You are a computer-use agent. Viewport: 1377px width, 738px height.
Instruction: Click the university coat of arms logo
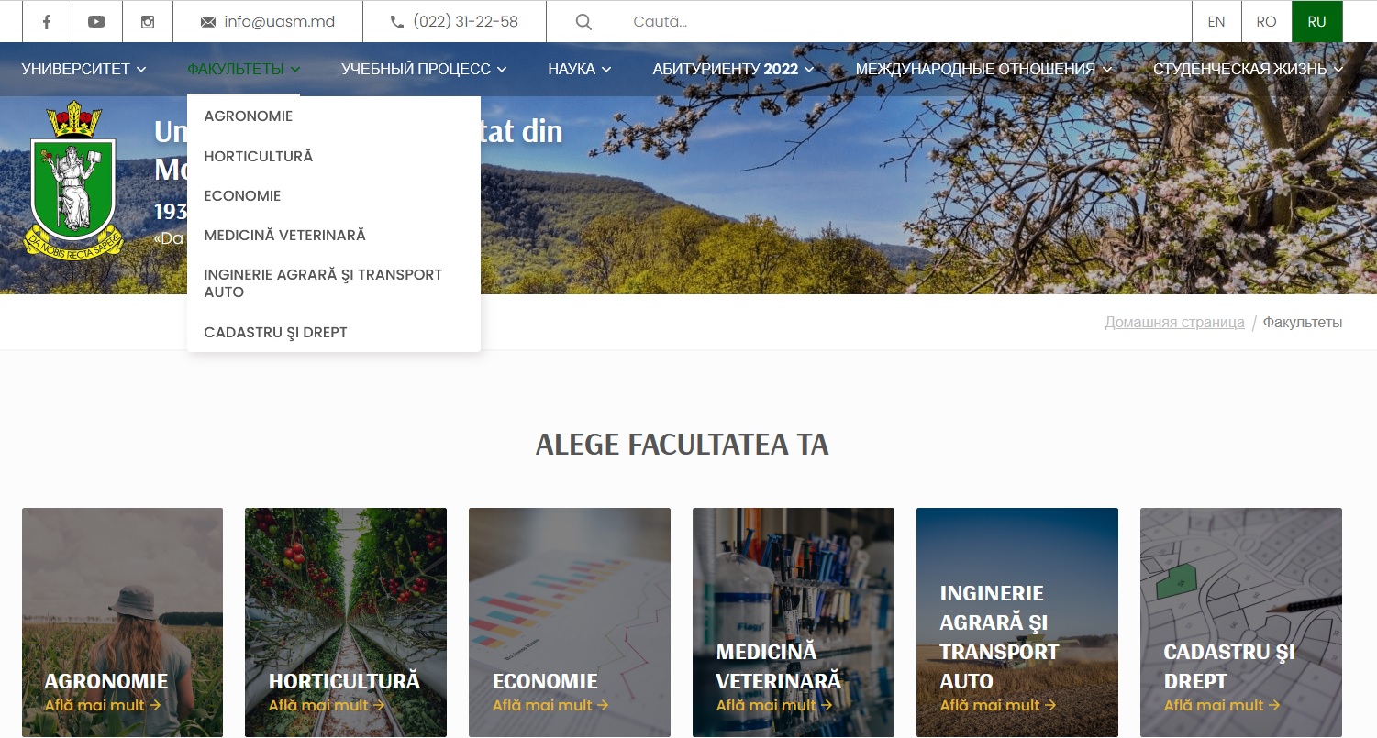pos(73,181)
